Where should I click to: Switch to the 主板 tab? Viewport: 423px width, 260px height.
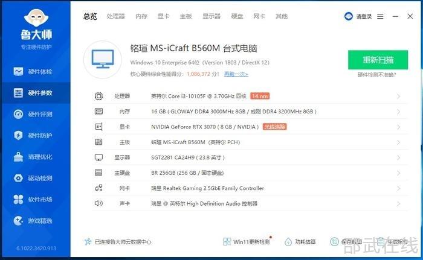[186, 16]
